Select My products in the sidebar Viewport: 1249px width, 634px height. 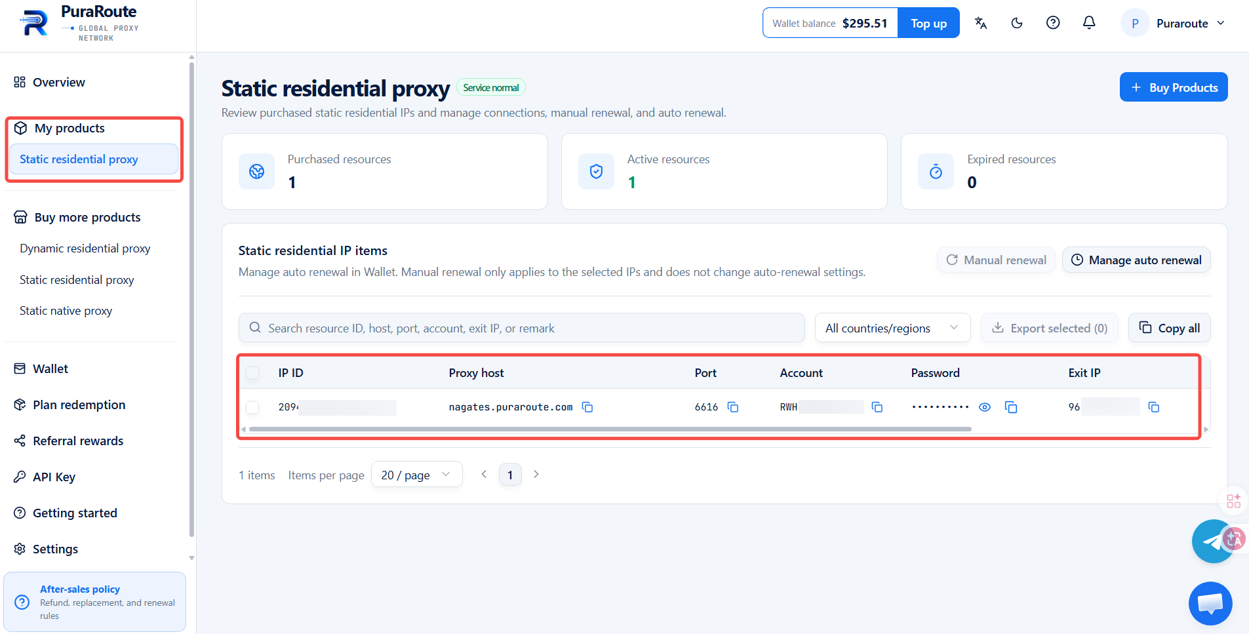(x=69, y=128)
